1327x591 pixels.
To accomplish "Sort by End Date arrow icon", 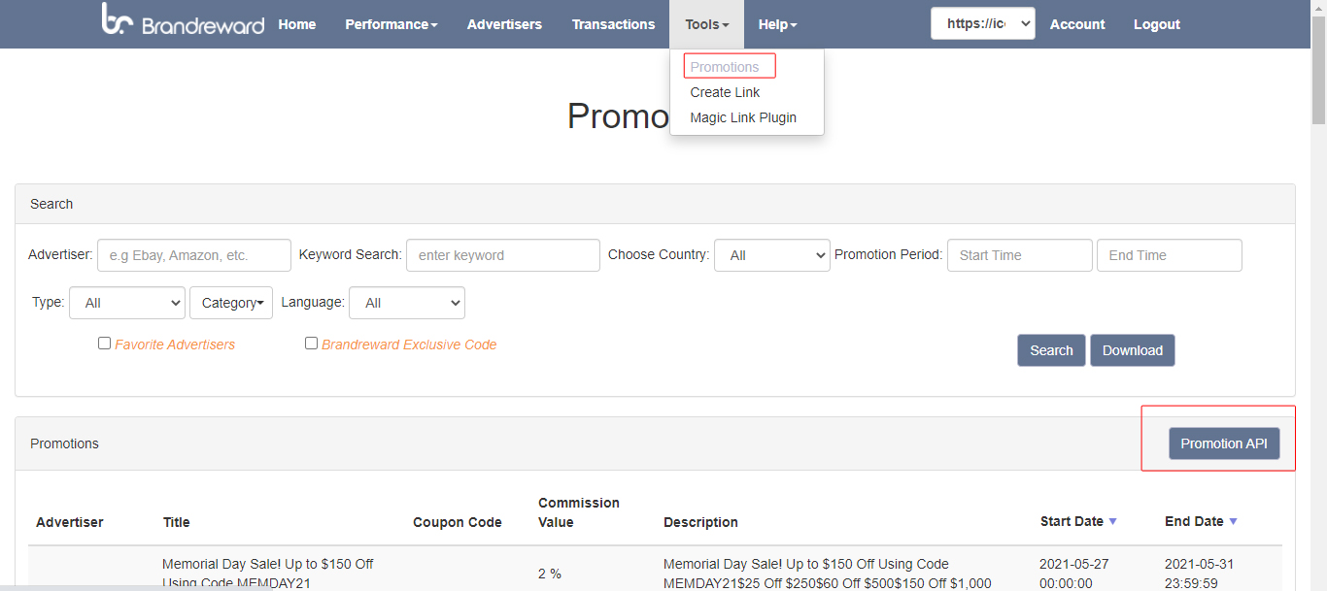I will (1233, 522).
